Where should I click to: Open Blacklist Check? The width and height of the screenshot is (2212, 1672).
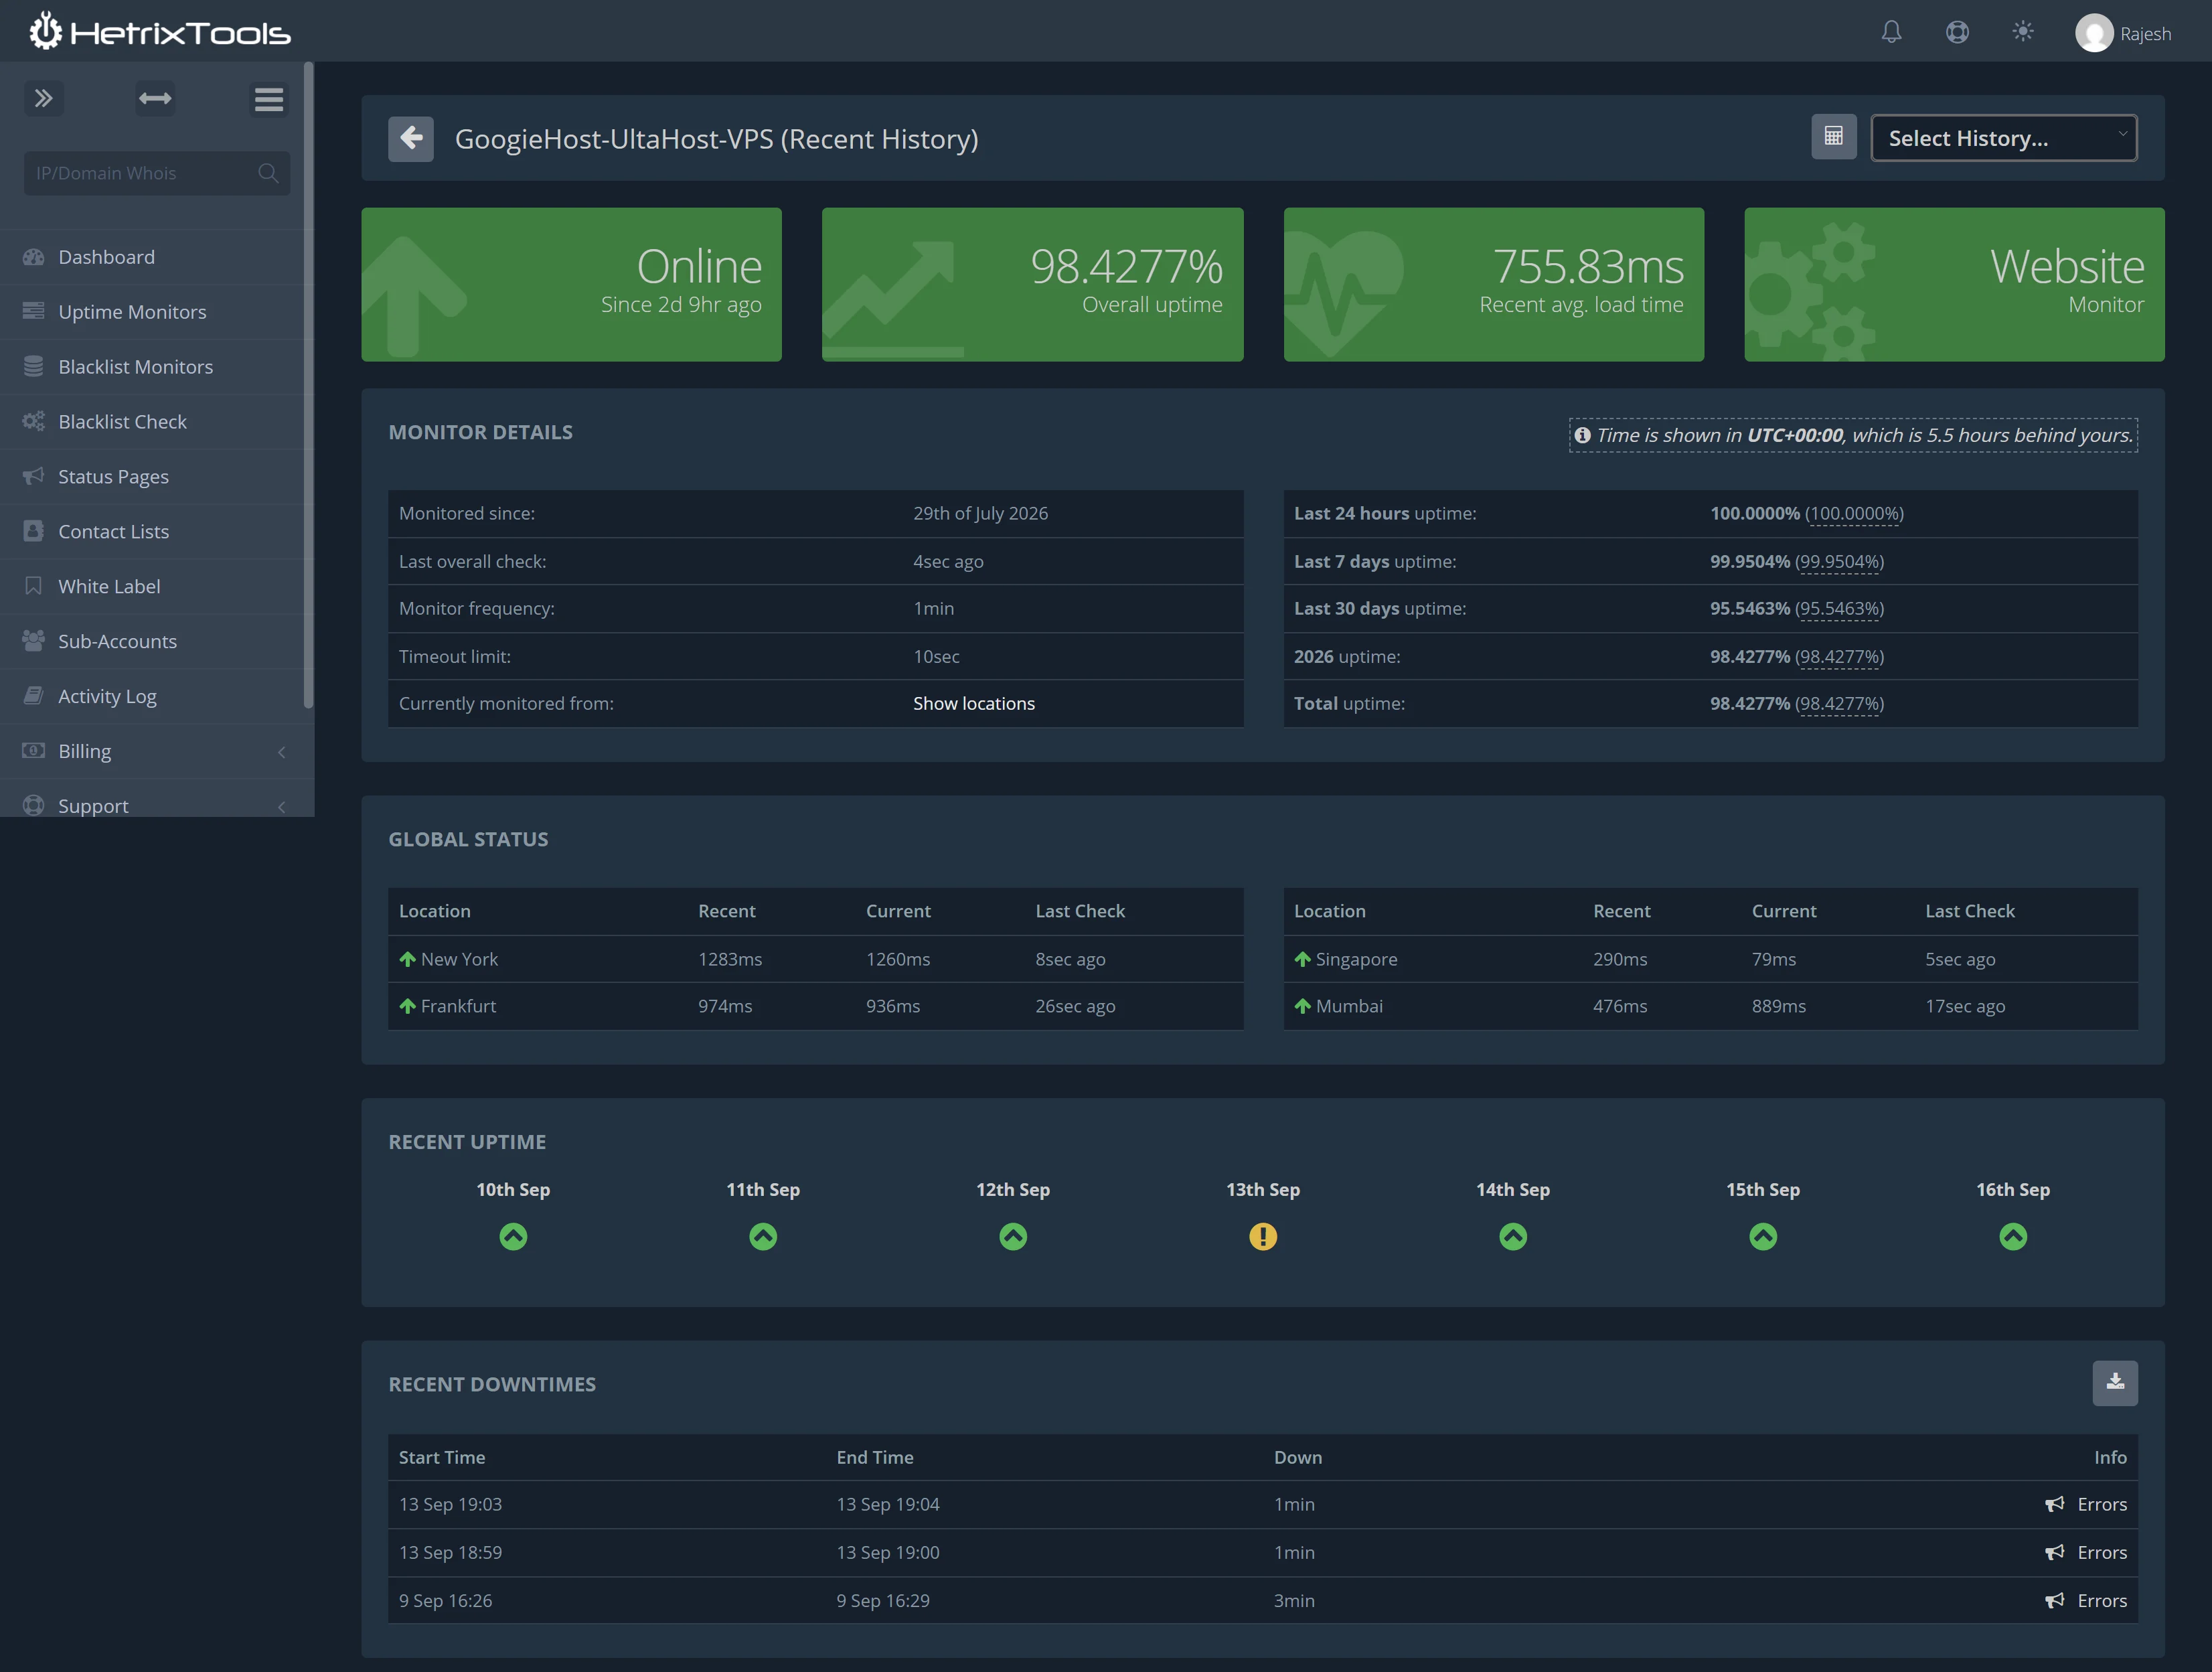(157, 422)
